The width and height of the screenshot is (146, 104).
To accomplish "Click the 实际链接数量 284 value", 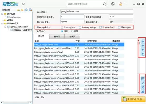I will pos(121,22).
